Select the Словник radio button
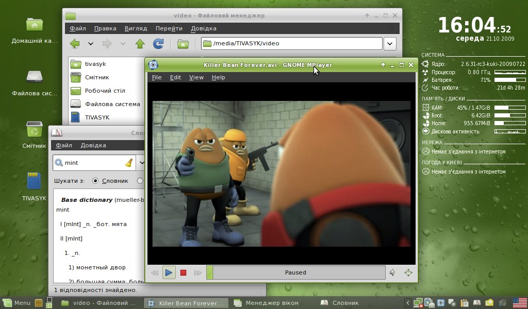Screen dimensions: 528x309 (x=95, y=181)
